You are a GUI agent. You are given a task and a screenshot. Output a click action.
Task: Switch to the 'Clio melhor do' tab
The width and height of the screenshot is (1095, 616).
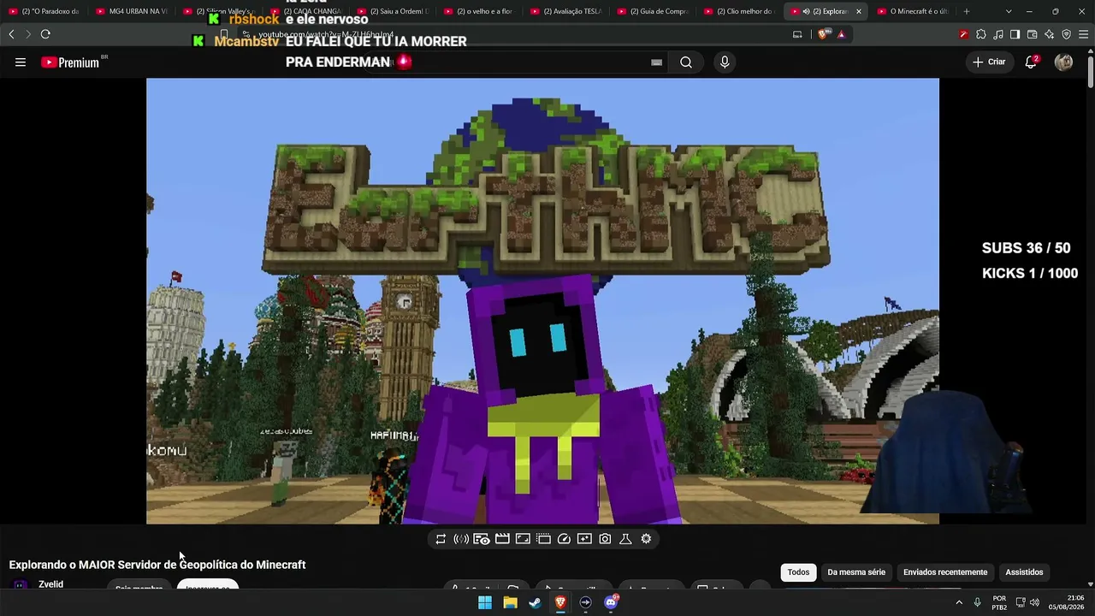click(740, 11)
